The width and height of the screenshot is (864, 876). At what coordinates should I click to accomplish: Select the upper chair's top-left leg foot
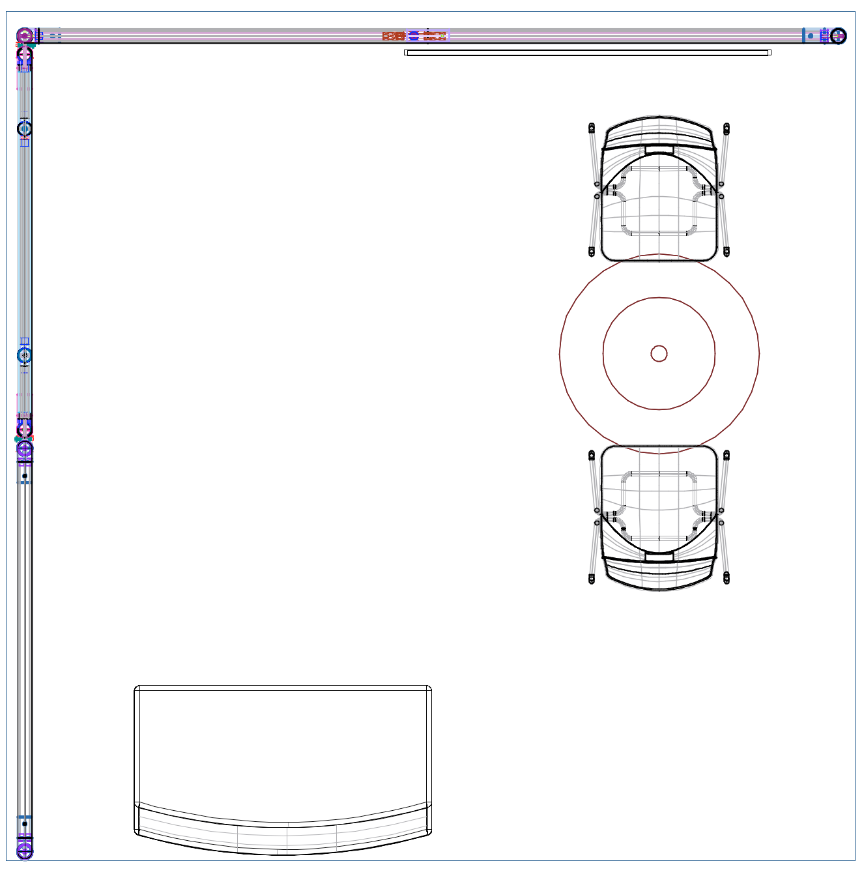(592, 128)
